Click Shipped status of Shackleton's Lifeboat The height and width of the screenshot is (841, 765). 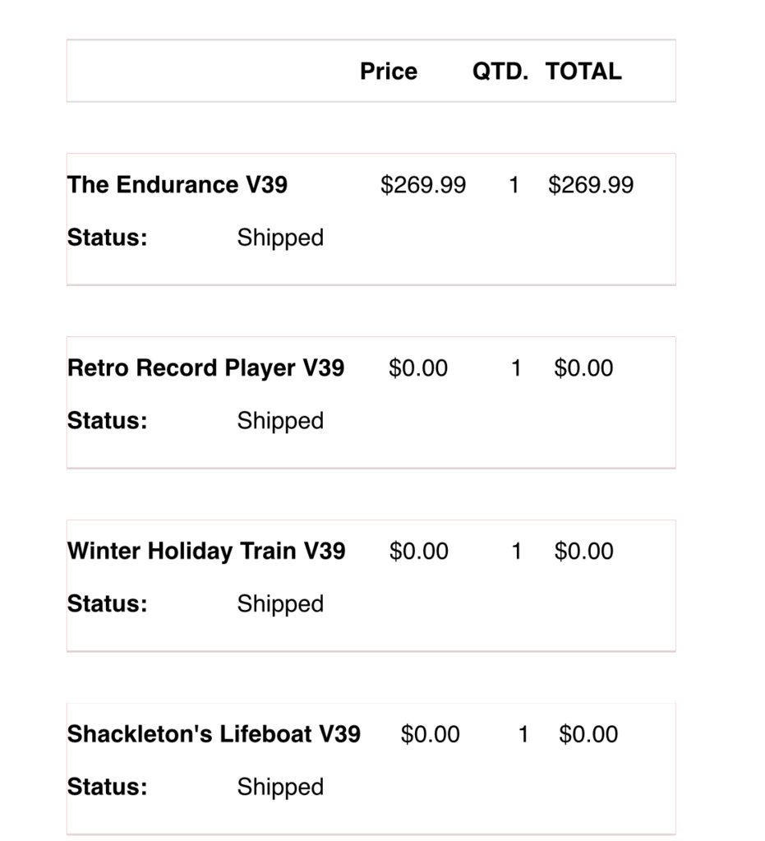tap(280, 788)
